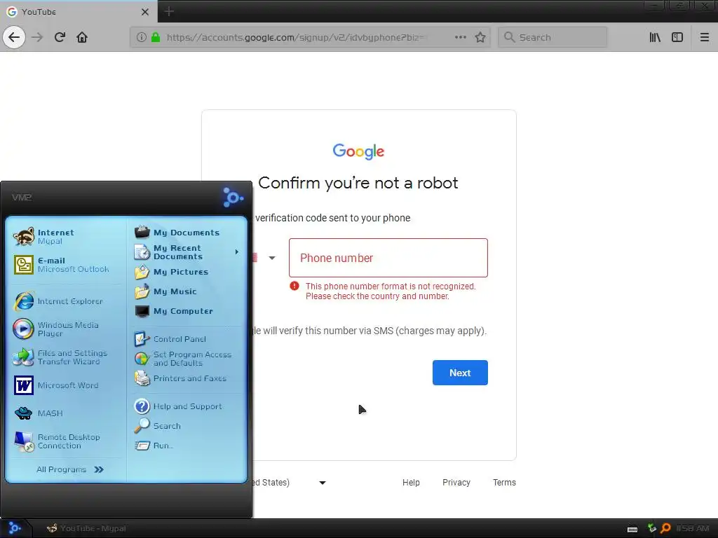This screenshot has height=538, width=718.
Task: Launch Microsoft Word from start menu
Action: click(67, 385)
